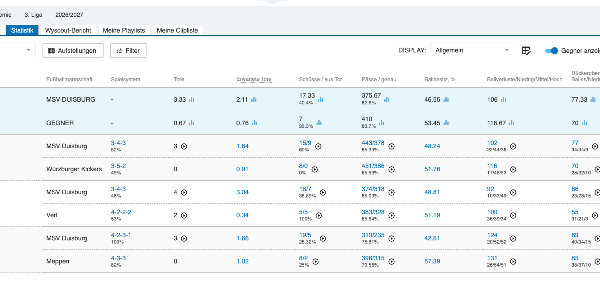
Task: Open the dropdown left of Aufstellungen
Action: (18, 50)
